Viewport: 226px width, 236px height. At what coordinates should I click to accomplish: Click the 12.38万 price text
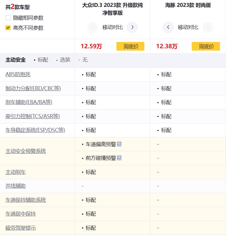(x=167, y=46)
